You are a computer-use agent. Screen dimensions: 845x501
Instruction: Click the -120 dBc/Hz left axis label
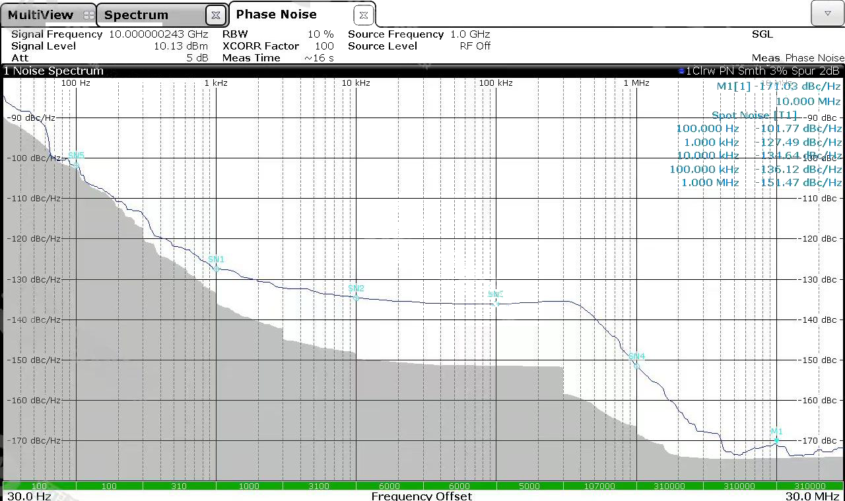coord(34,238)
